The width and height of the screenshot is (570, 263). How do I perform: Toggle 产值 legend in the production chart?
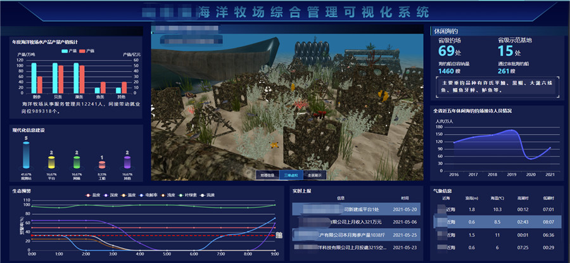(86, 50)
